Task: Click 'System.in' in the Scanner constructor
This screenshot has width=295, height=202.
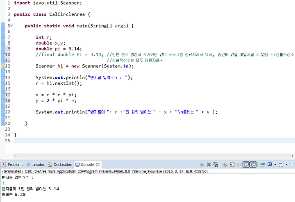Action: click(x=116, y=66)
